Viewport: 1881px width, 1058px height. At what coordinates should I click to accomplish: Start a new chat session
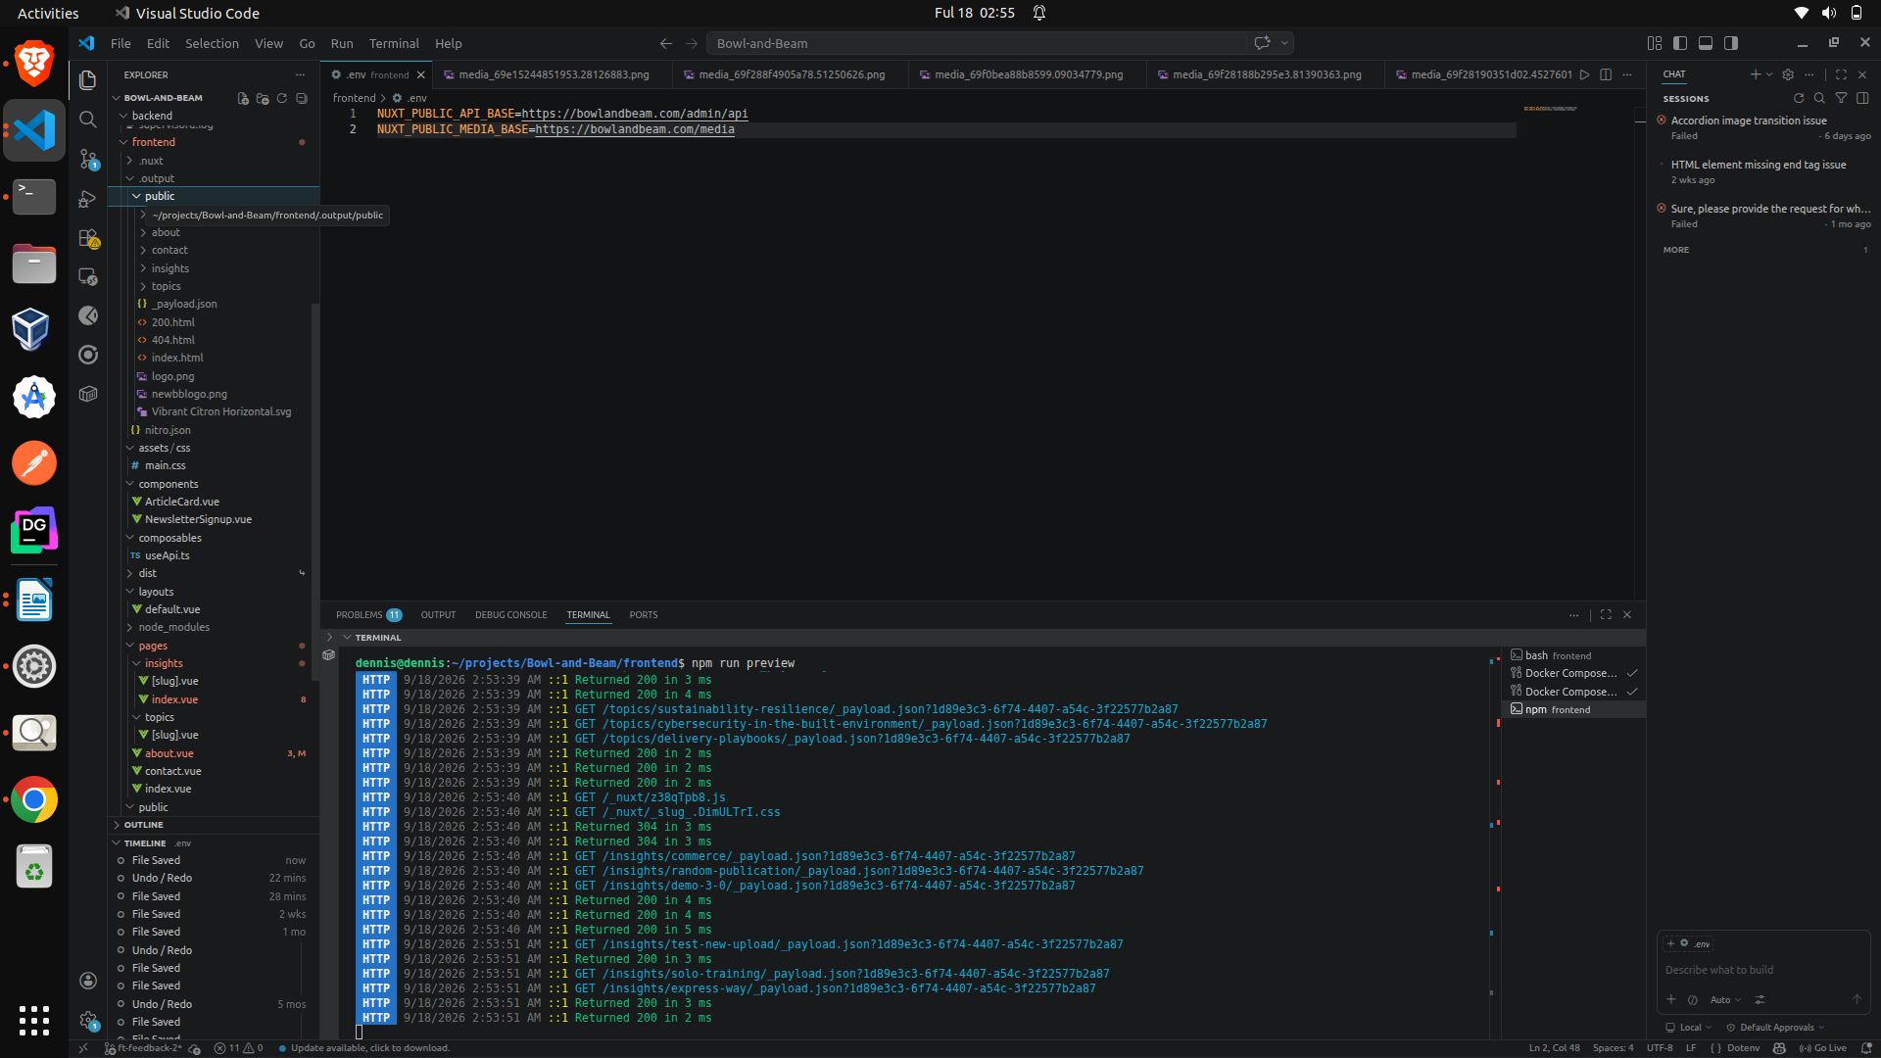coord(1756,74)
